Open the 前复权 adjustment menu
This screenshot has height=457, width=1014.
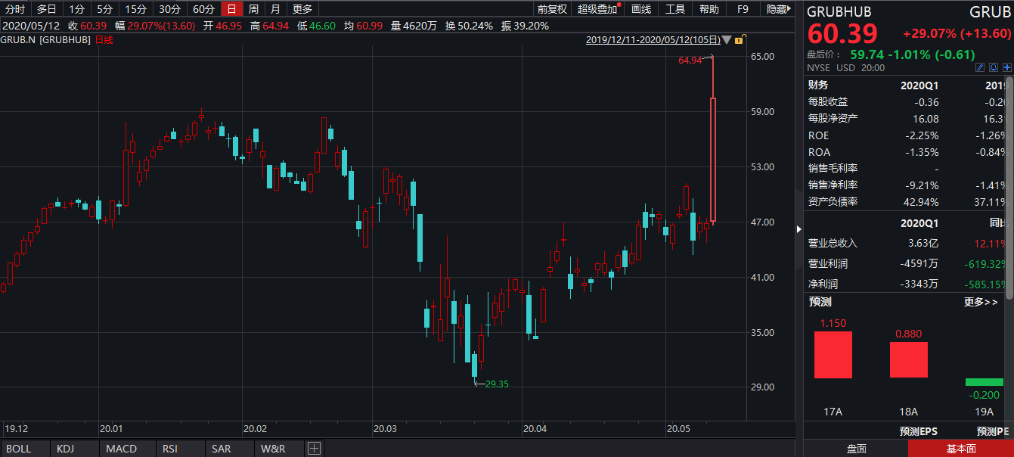click(552, 9)
